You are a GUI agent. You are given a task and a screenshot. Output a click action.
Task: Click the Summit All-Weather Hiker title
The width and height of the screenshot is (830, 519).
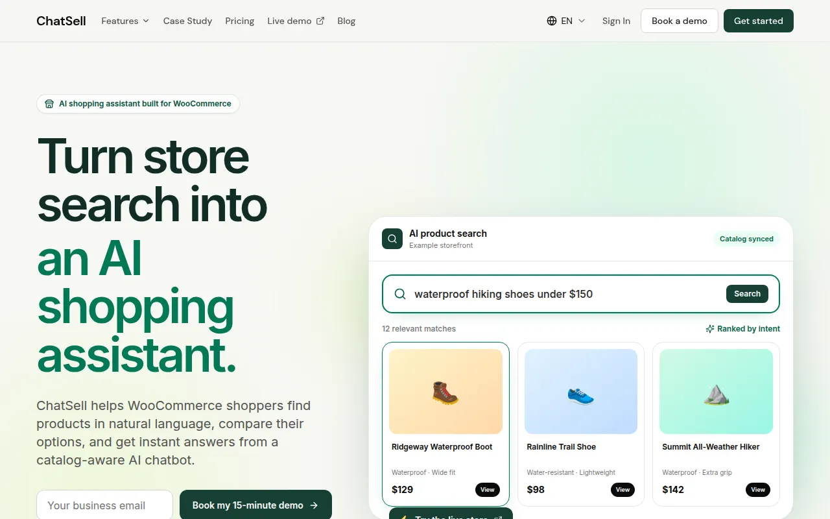coord(711,447)
